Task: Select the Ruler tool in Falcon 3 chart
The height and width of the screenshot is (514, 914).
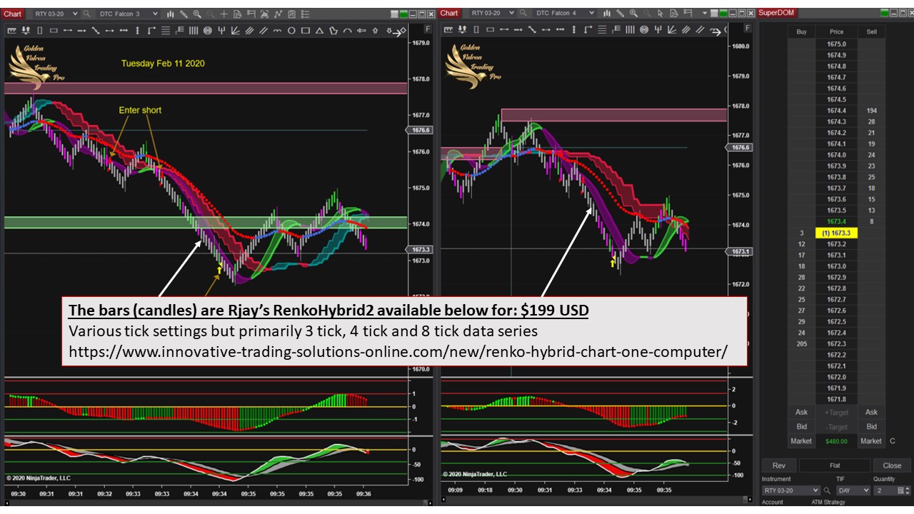Action: [12, 30]
